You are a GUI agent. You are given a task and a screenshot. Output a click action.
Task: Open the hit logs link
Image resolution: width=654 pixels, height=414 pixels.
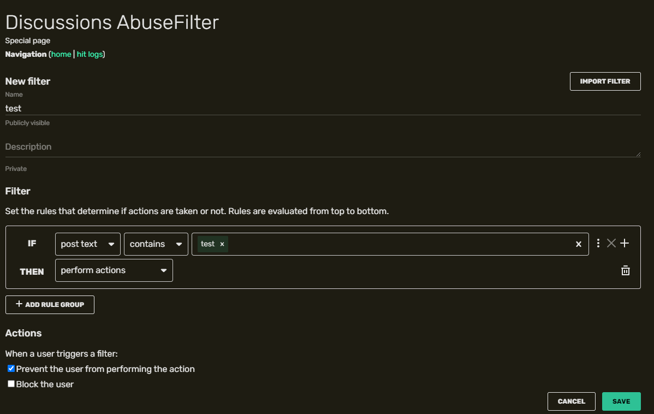(x=90, y=54)
